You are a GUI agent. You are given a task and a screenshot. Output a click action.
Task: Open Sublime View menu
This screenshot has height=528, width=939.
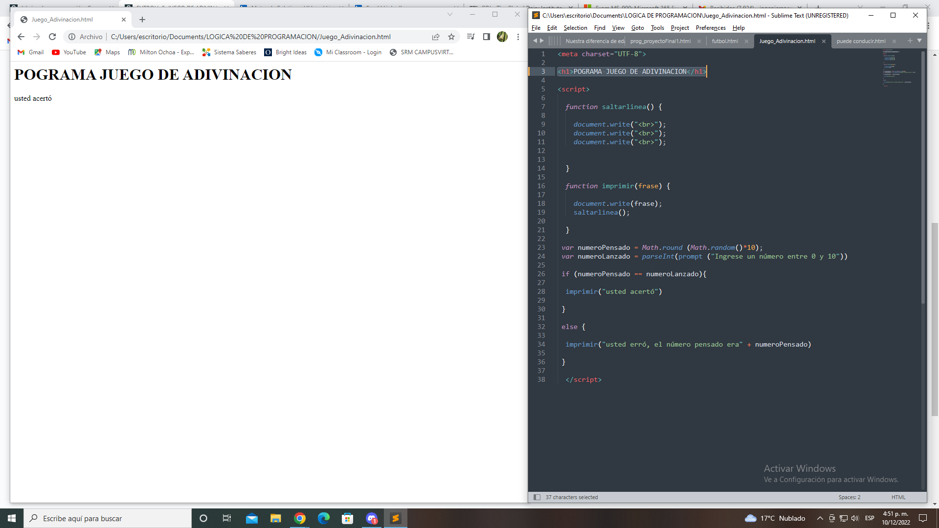coord(618,28)
